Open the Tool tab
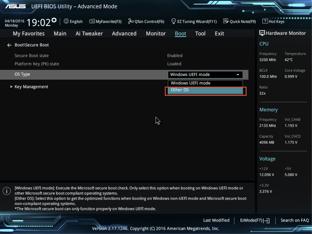 pos(200,33)
